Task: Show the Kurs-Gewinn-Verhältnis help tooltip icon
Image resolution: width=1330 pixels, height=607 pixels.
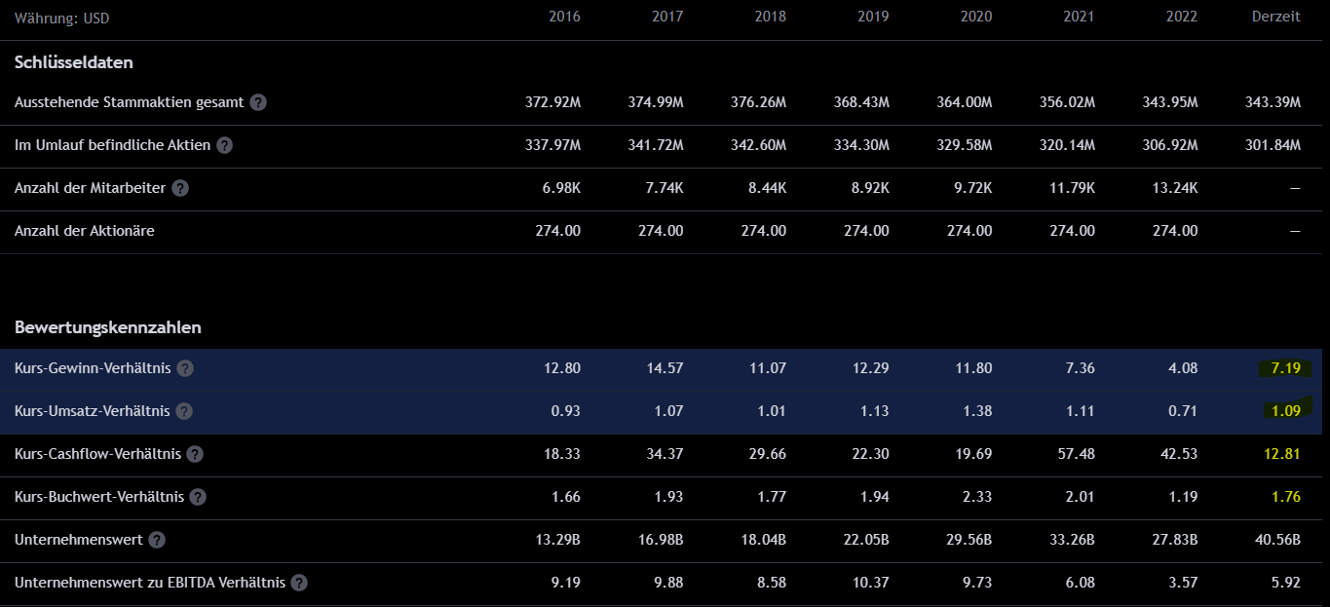Action: point(185,368)
